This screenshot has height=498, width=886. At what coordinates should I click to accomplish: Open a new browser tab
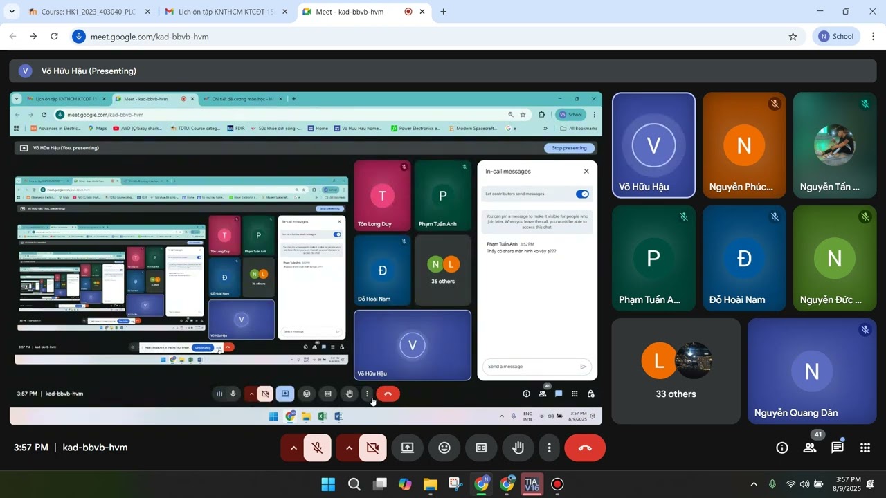[443, 12]
